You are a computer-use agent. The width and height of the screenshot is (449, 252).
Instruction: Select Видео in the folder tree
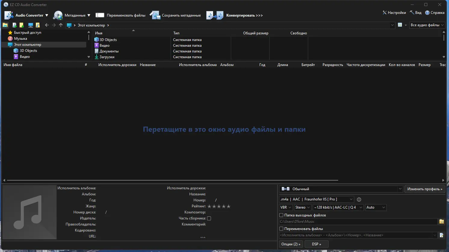point(25,57)
